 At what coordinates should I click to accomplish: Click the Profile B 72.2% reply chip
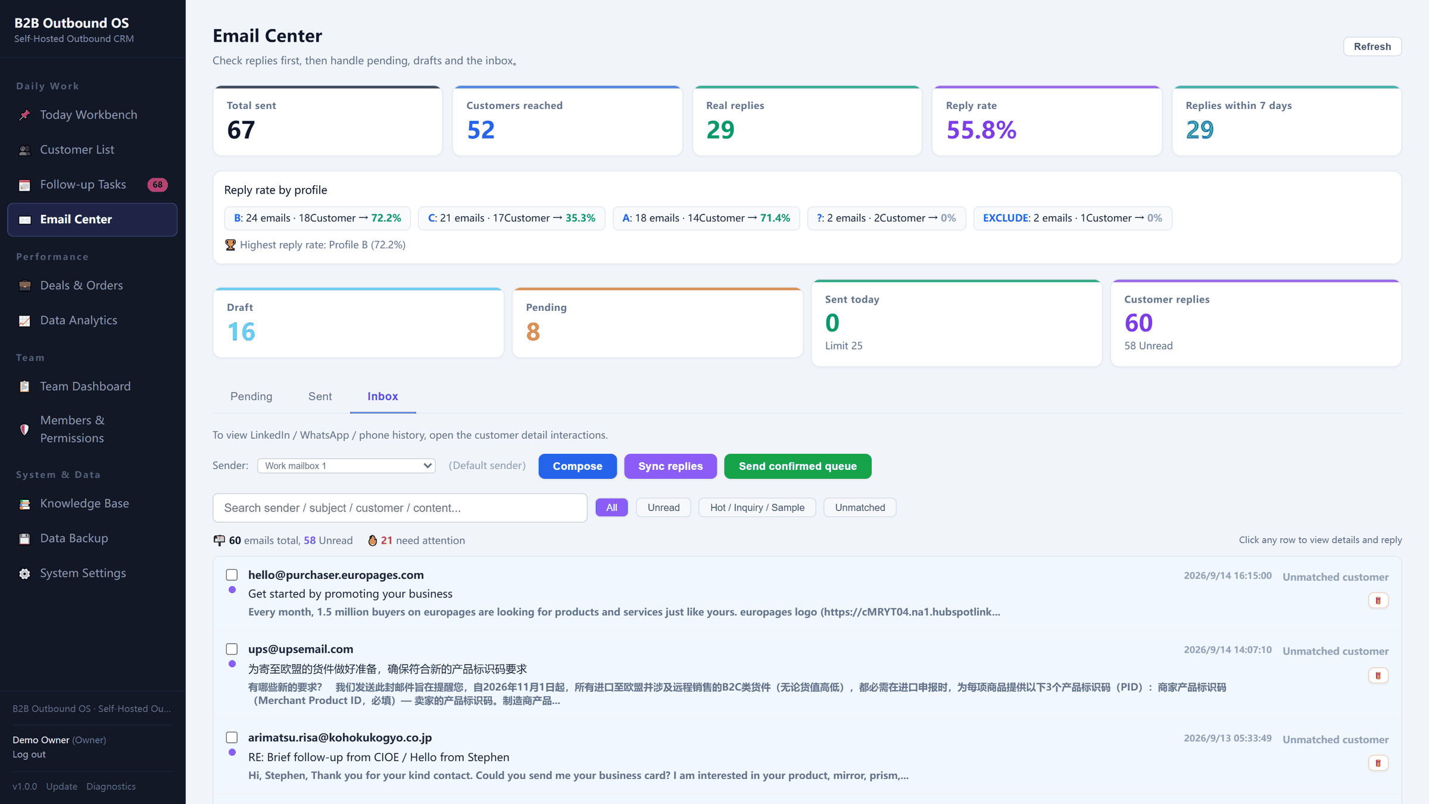pos(317,218)
